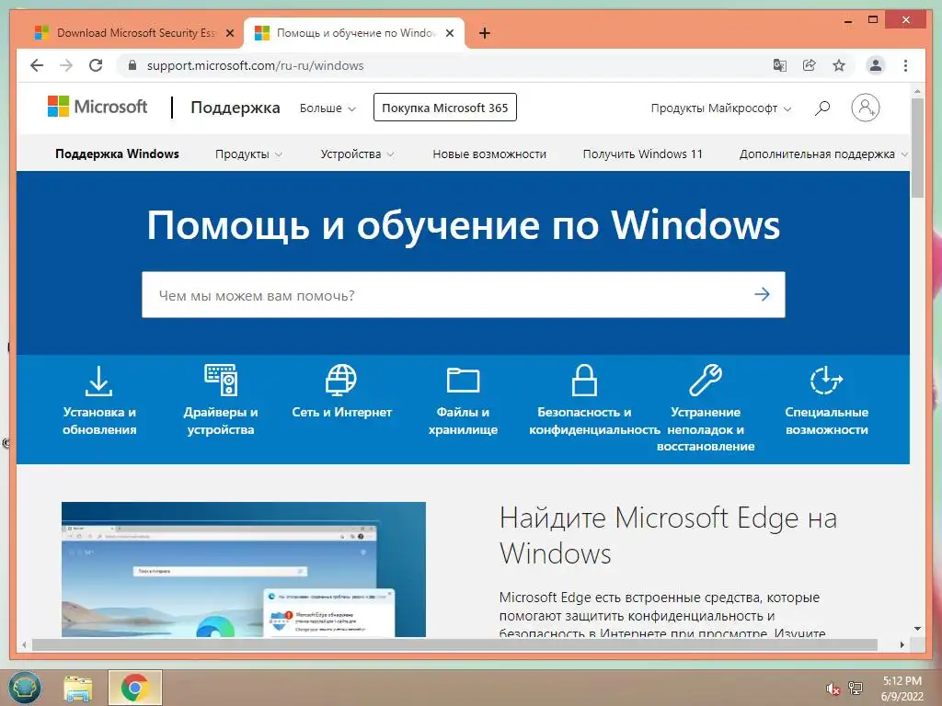Viewport: 942px width, 706px height.
Task: Open the Google Translate icon in address bar
Action: [x=780, y=65]
